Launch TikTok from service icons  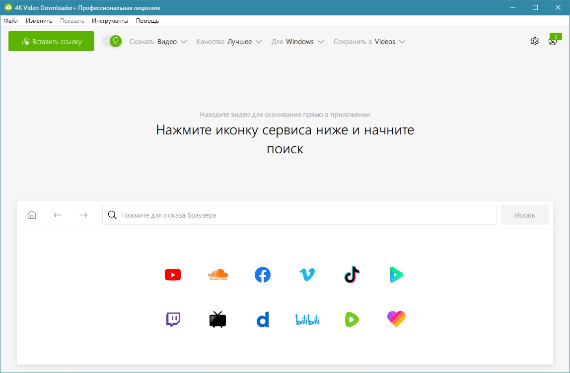point(352,275)
